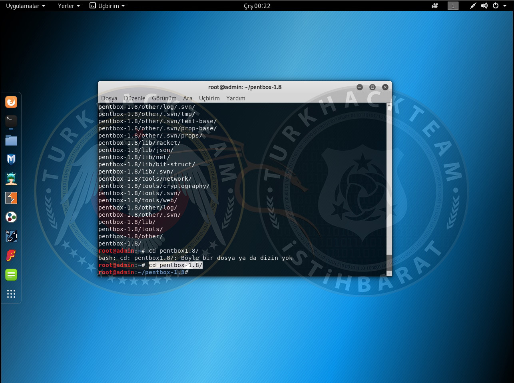This screenshot has width=514, height=383.
Task: Open the Uçbirim menu in the terminal menubar
Action: [209, 98]
